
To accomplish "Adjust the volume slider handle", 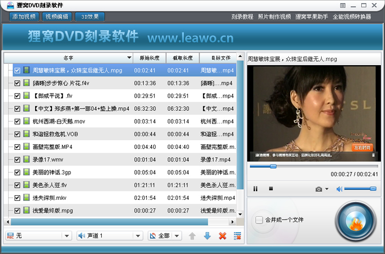I will pos(373,189).
